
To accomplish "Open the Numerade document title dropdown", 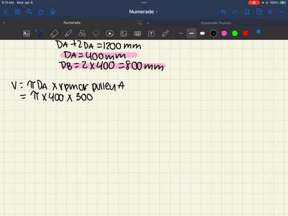I will [x=143, y=12].
